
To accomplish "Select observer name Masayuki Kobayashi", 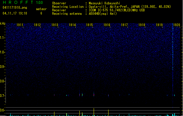I will (x=104, y=3).
